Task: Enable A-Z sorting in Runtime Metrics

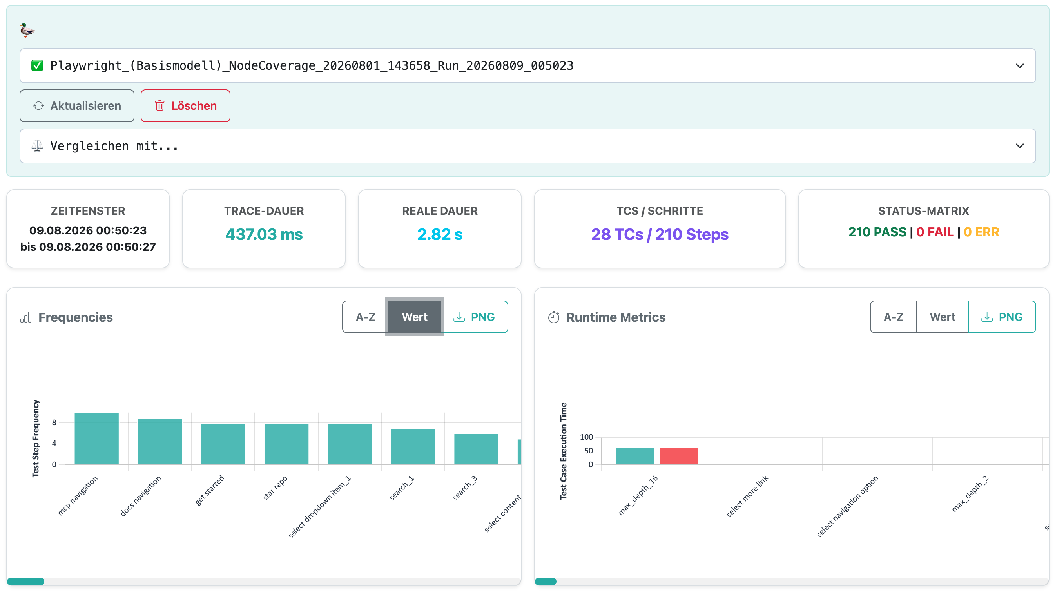Action: [x=893, y=317]
